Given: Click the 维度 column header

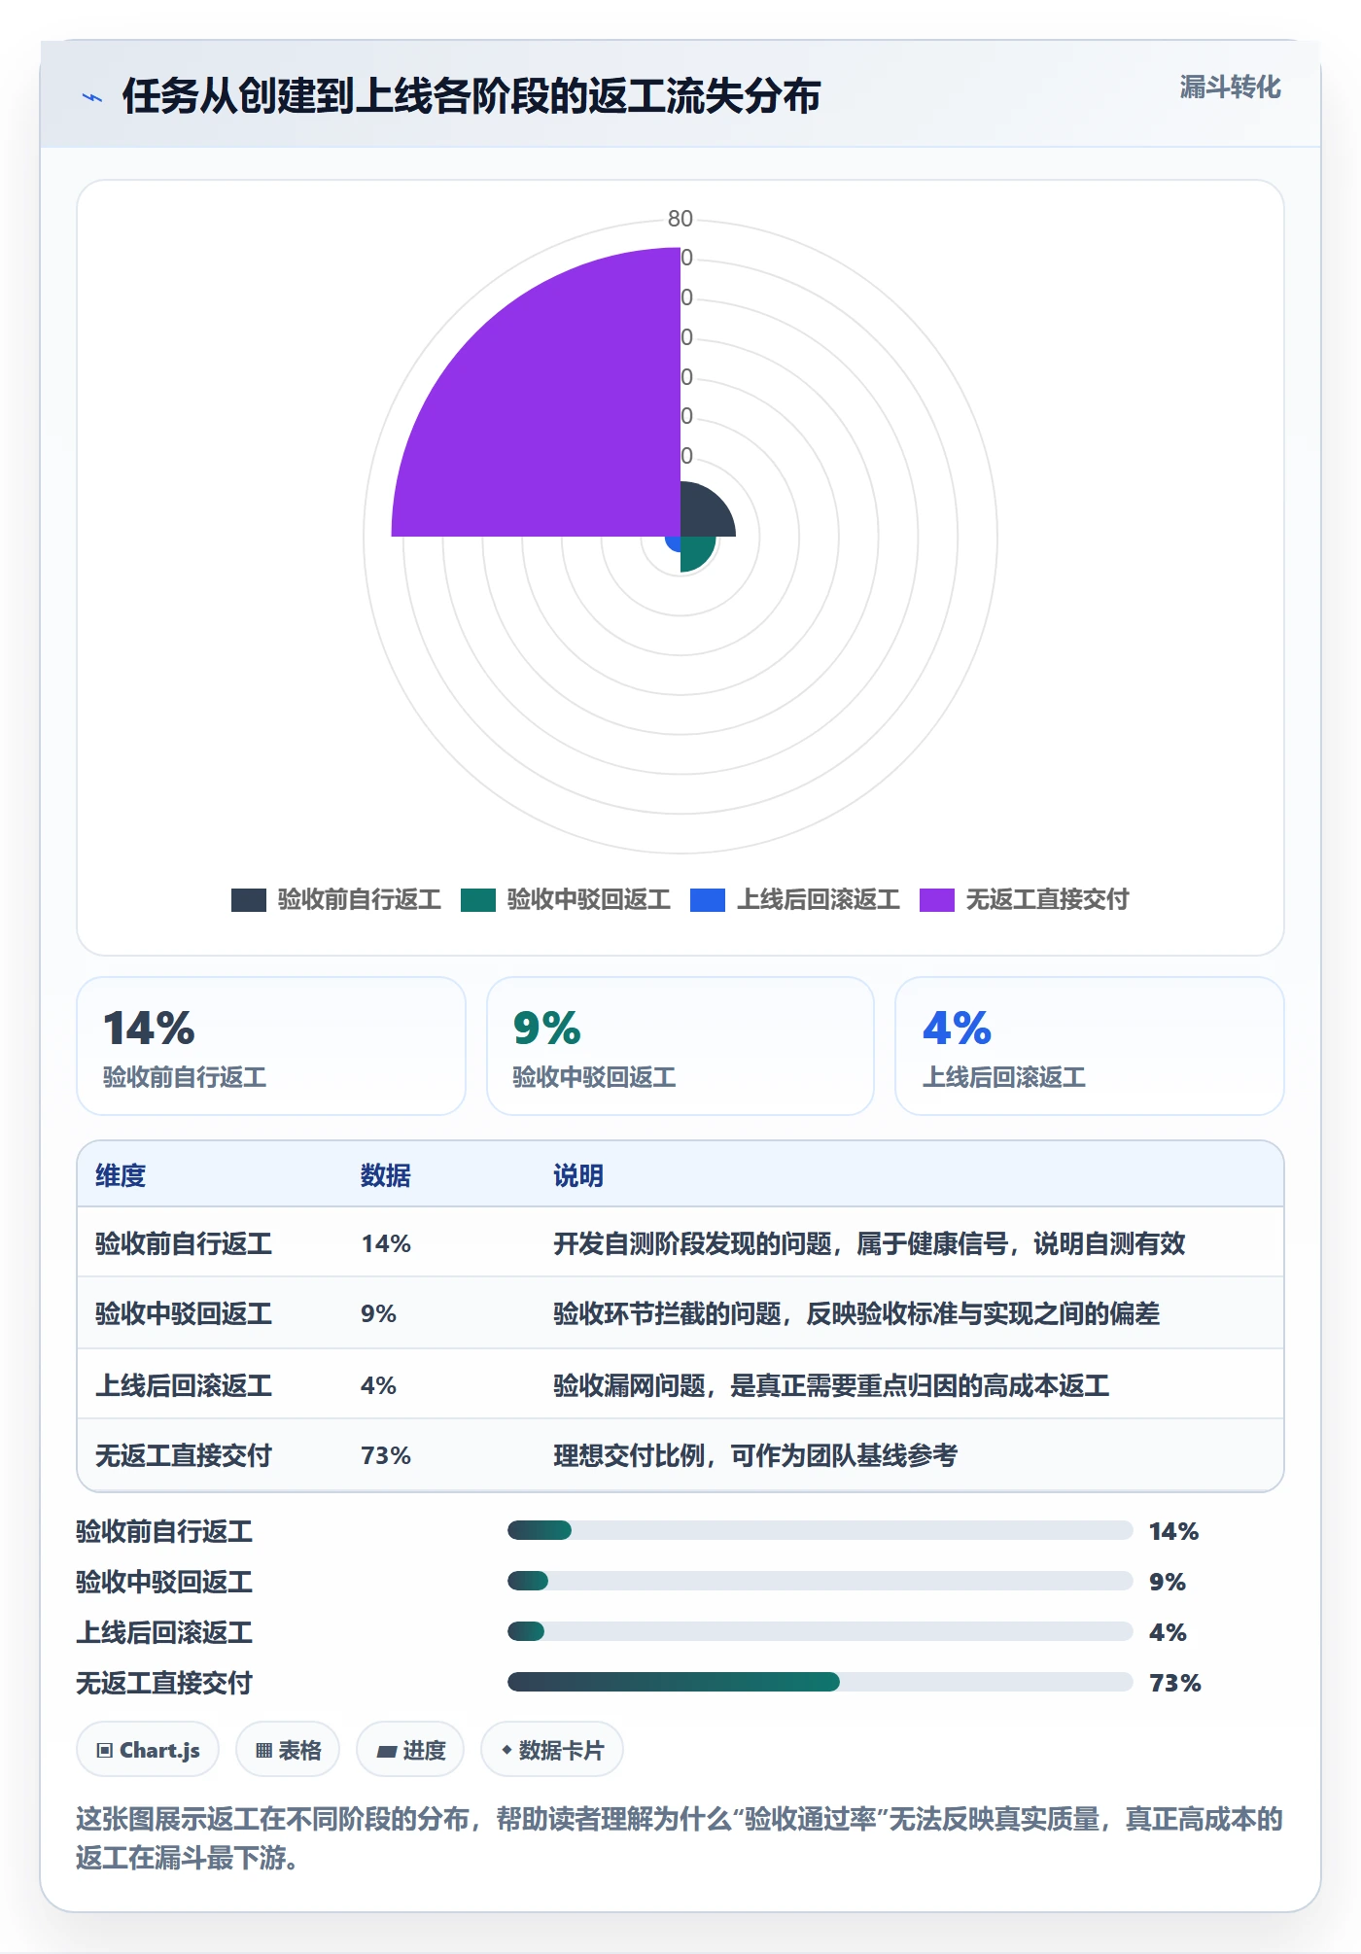Looking at the screenshot, I should click(x=121, y=1175).
